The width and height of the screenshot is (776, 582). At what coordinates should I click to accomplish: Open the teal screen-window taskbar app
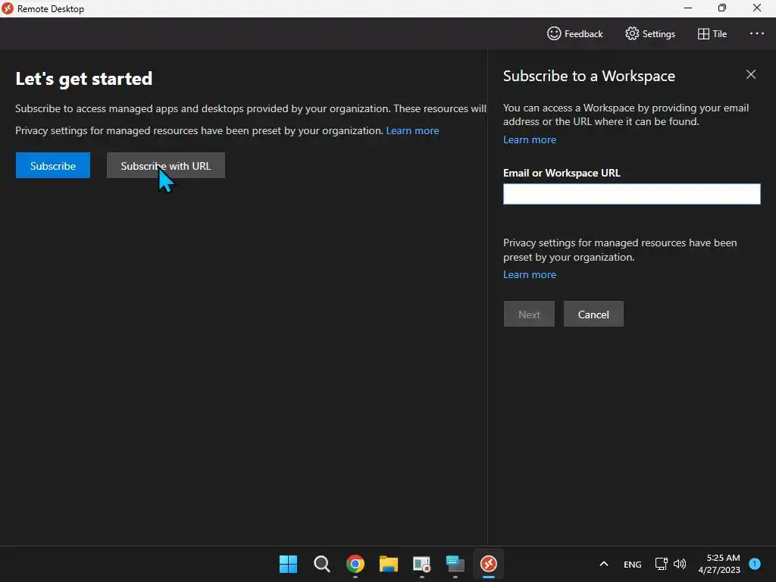point(455,564)
